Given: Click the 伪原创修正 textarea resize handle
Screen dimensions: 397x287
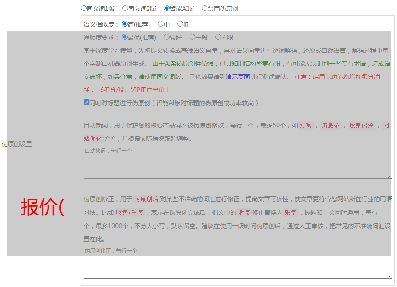Looking at the screenshot, I should 390,276.
